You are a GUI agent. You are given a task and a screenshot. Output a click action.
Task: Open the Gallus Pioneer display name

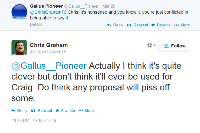(47, 6)
